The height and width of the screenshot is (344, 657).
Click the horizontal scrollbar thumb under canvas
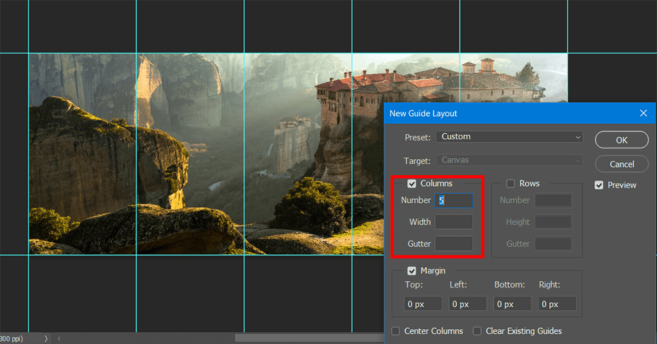coord(309,338)
